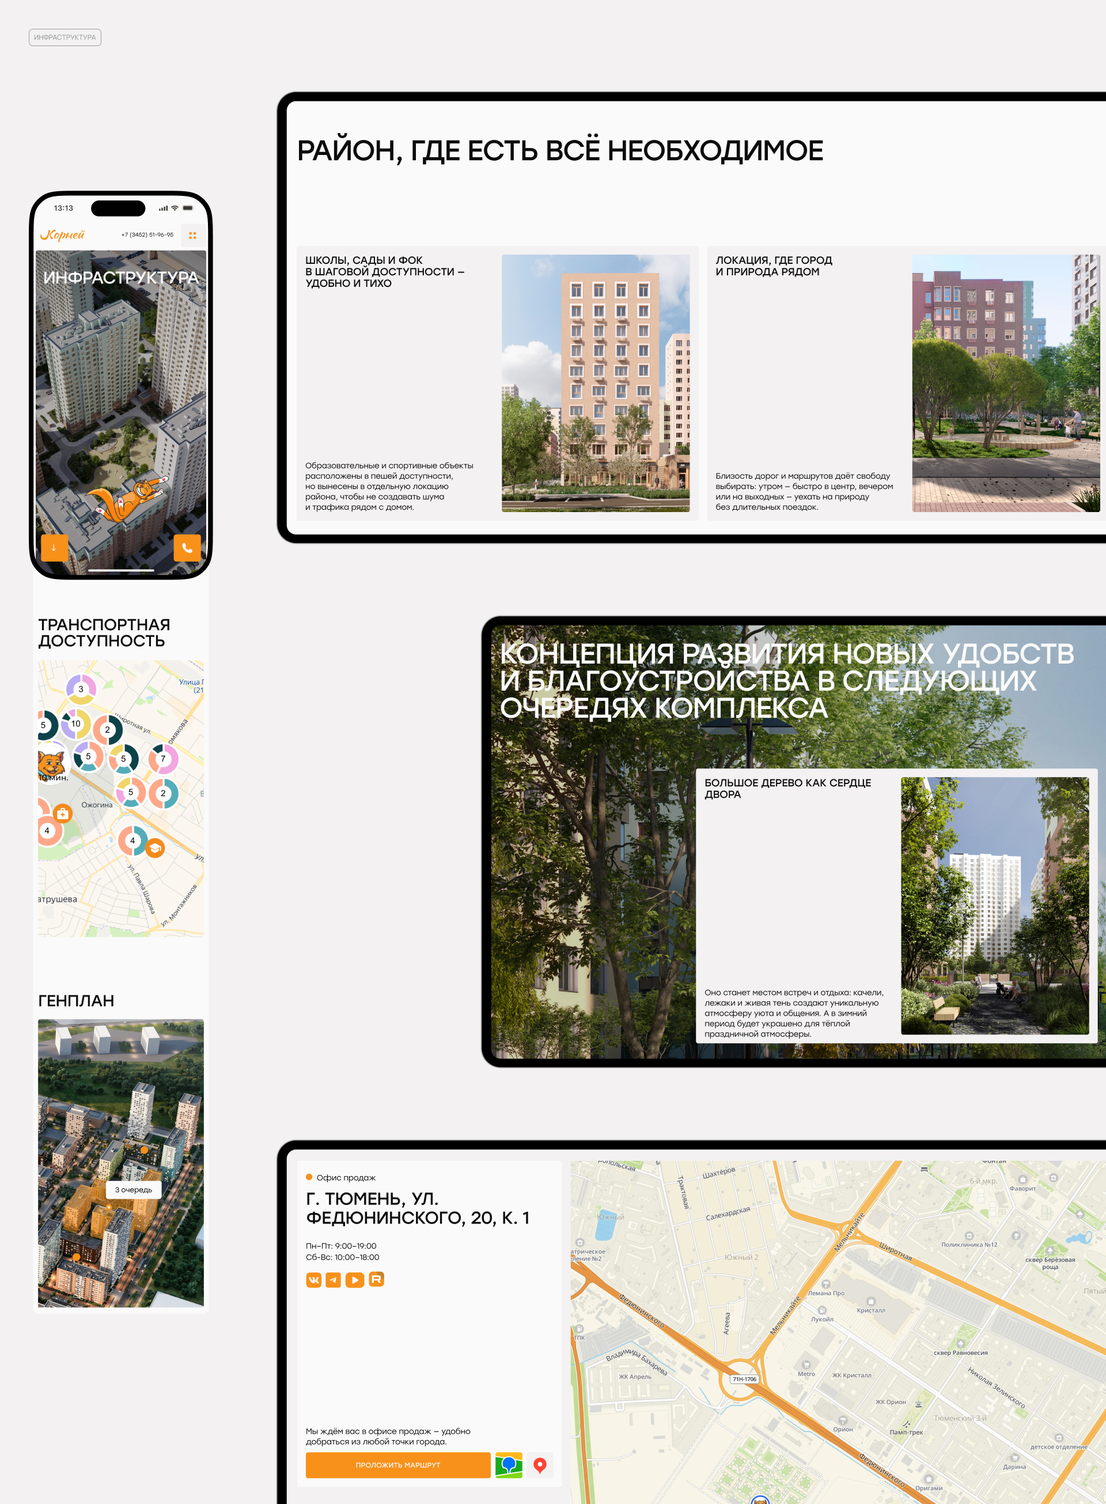Click the ИНФРАСТРУКТУРА tag label
This screenshot has width=1106, height=1504.
coord(65,37)
